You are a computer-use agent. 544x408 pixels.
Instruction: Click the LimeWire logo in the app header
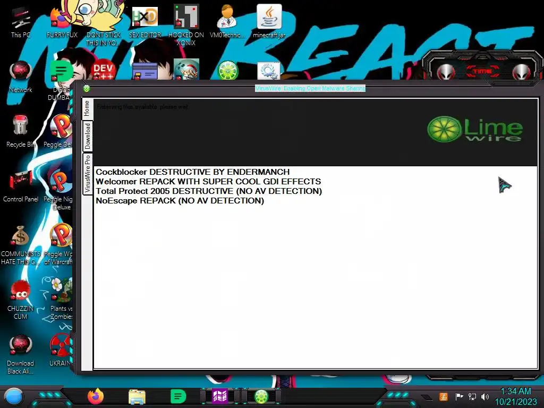pyautogui.click(x=474, y=130)
